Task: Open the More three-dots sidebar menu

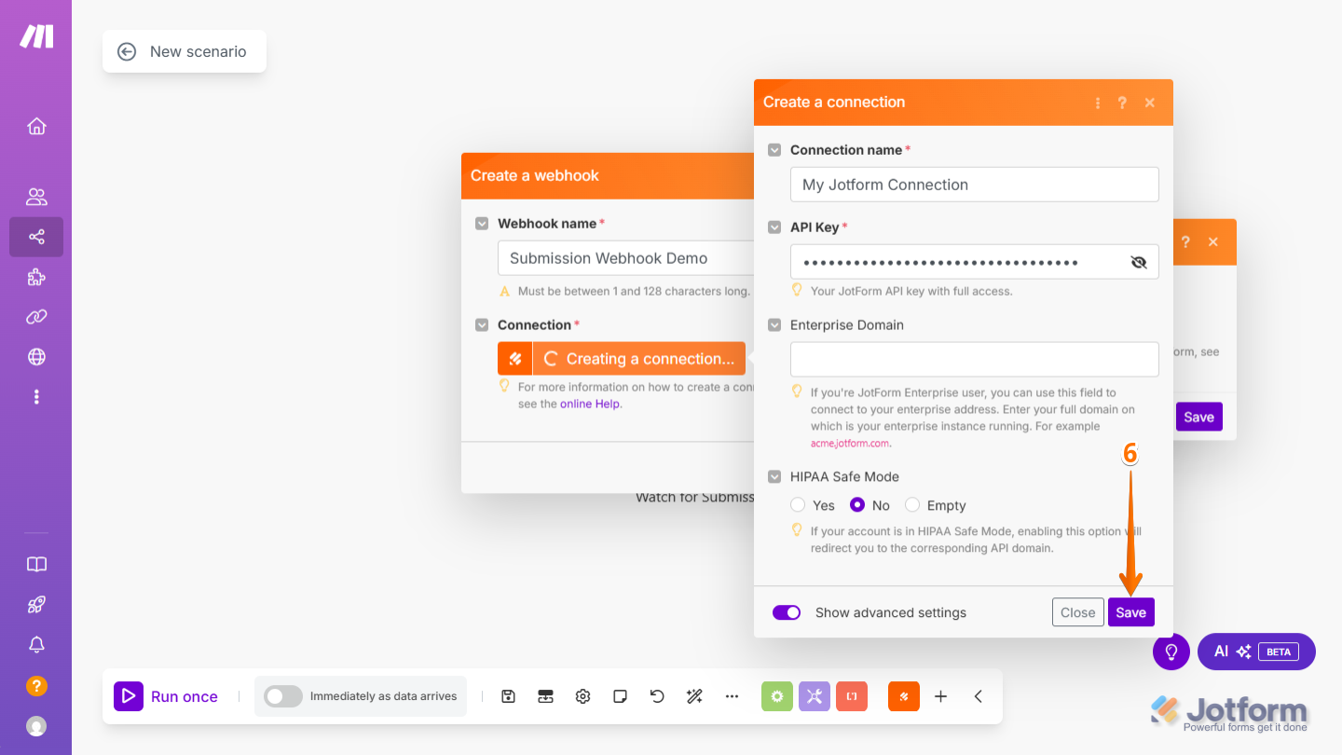Action: point(36,397)
